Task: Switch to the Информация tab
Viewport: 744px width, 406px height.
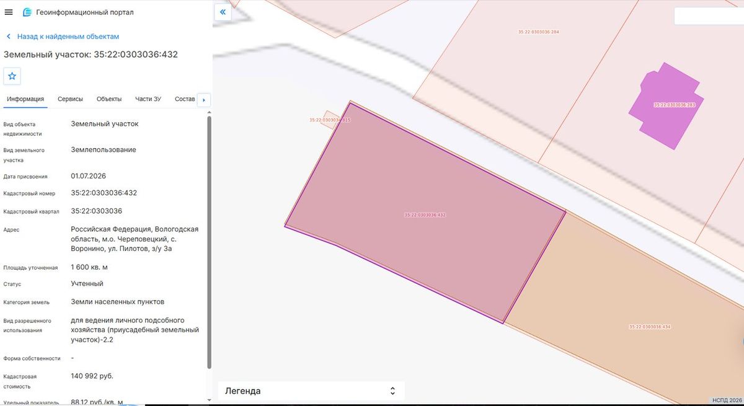Action: [x=25, y=99]
